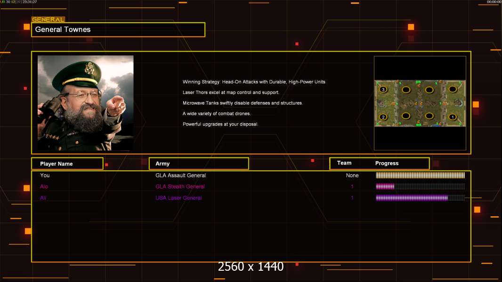The width and height of the screenshot is (502, 282).
Task: Click the Laser Thors excel text line
Action: tap(231, 92)
